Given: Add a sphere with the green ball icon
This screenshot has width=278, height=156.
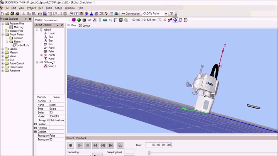Looking at the screenshot, I should click(79, 20).
